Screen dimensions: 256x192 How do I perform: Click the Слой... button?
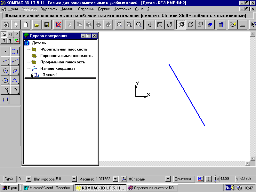pyautogui.click(x=10, y=179)
